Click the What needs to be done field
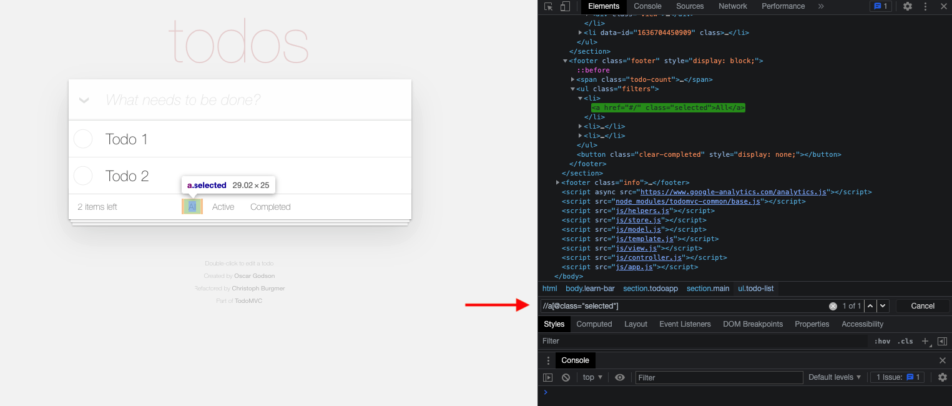Image resolution: width=952 pixels, height=406 pixels. tap(240, 100)
